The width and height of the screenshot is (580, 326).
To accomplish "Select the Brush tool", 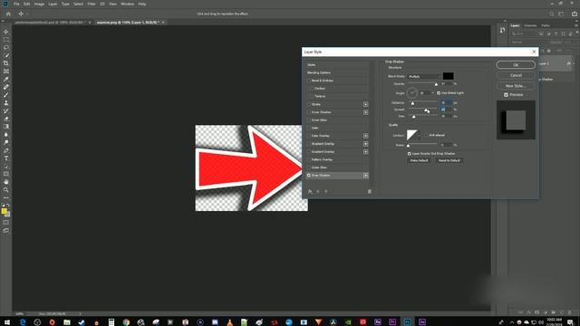I will (6, 95).
